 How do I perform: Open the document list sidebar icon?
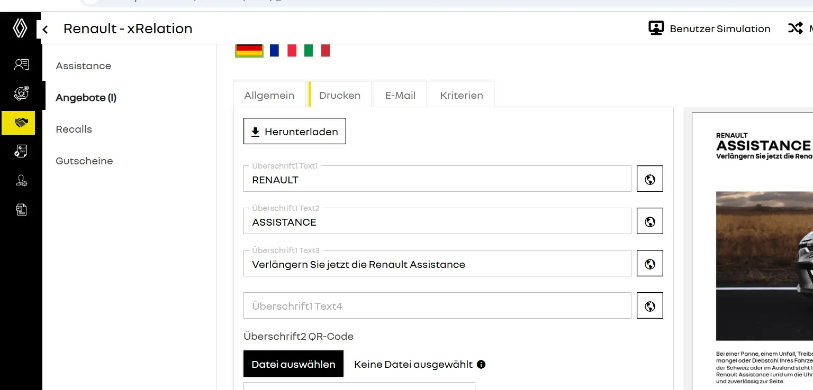pos(21,210)
